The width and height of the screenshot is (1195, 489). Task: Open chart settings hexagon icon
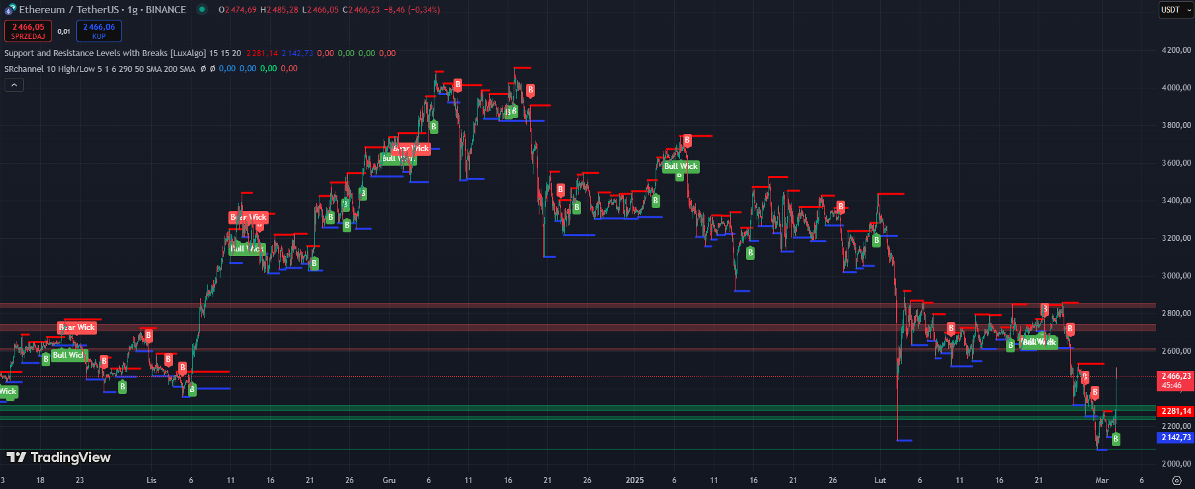pos(1177,480)
